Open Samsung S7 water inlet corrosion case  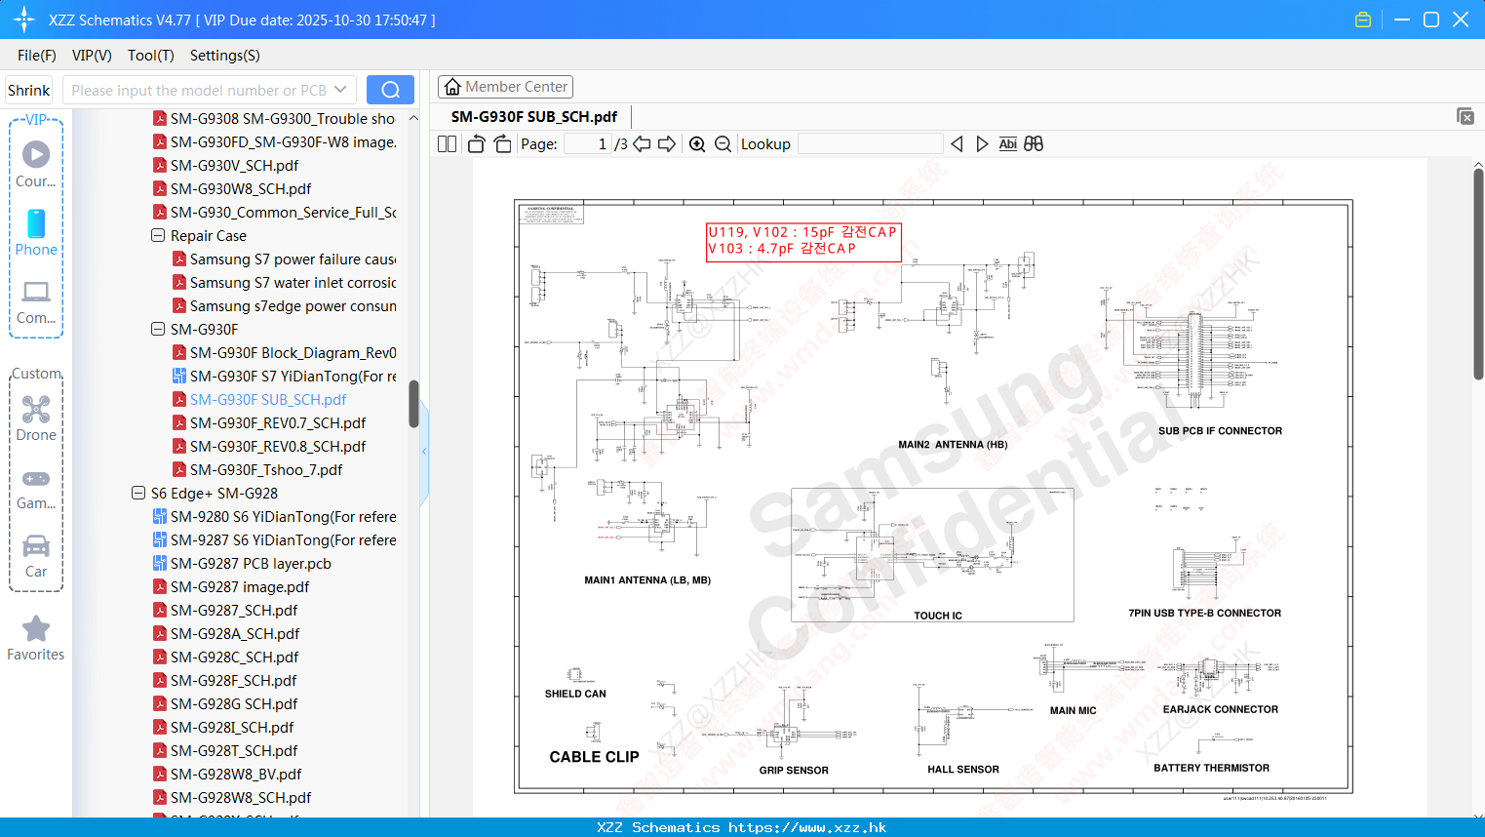285,282
